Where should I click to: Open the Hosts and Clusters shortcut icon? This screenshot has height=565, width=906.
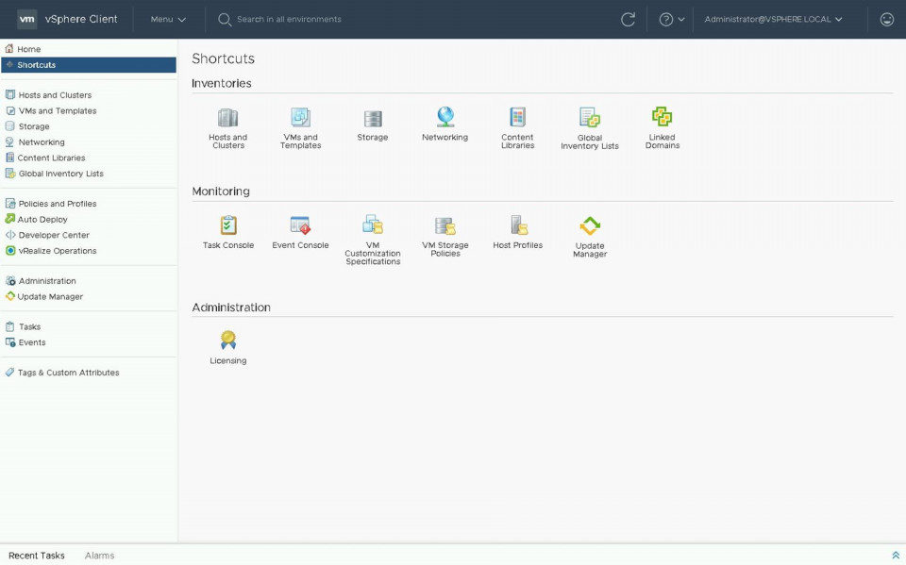pos(227,118)
